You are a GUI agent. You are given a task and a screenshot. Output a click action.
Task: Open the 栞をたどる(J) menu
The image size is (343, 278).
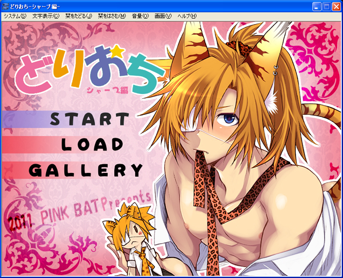79,16
